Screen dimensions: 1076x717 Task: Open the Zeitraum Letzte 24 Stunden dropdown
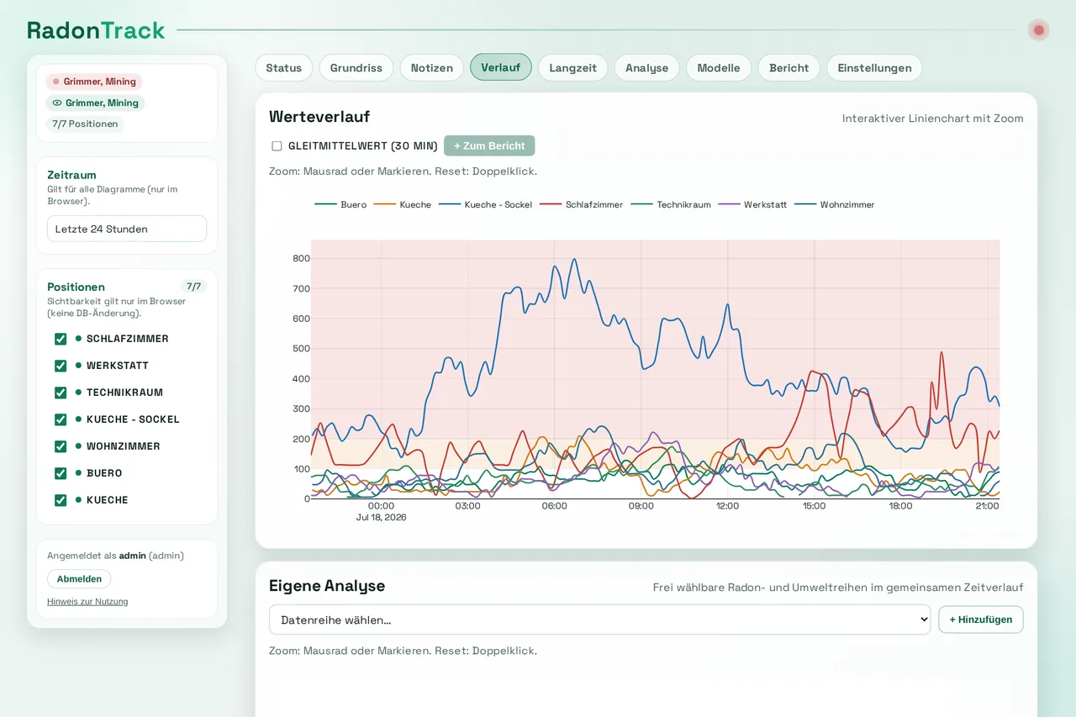[x=127, y=229]
